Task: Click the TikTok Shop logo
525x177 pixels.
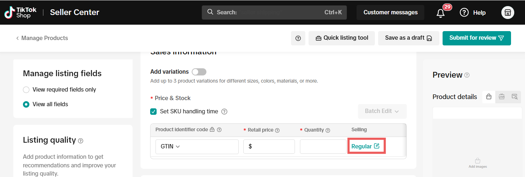Action: tap(20, 13)
